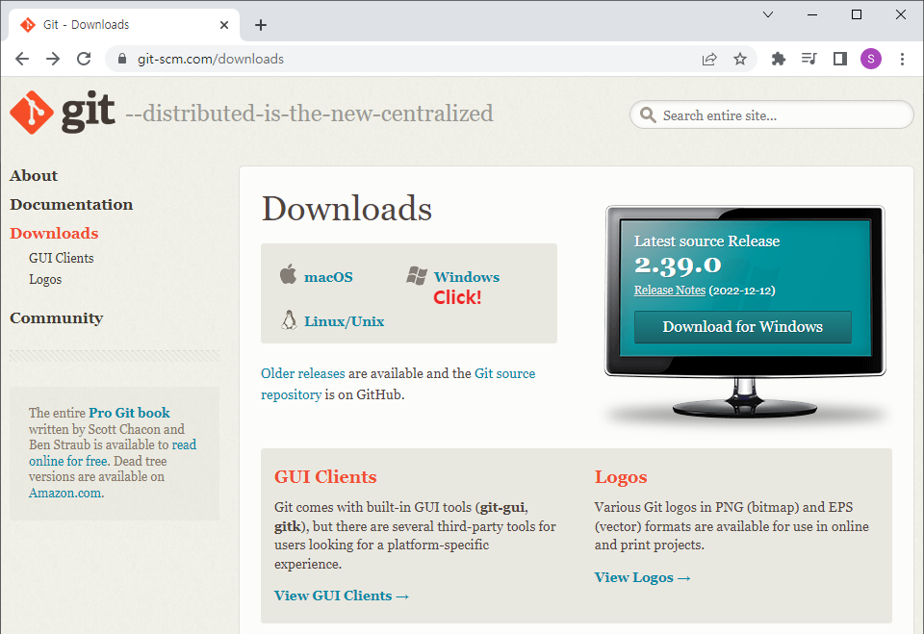Viewport: 924px width, 634px height.
Task: Click the Git favicon on the tab
Action: pos(28,25)
